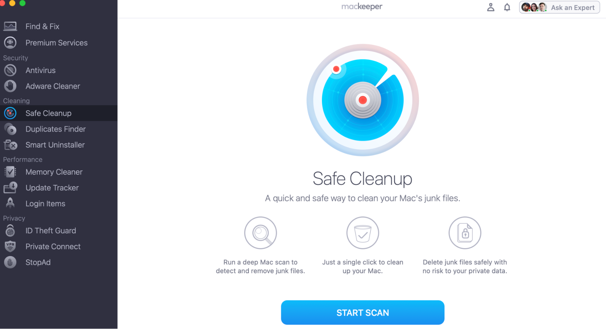The image size is (606, 329).
Task: Click the Adware Cleaner hand icon
Action: pos(10,86)
